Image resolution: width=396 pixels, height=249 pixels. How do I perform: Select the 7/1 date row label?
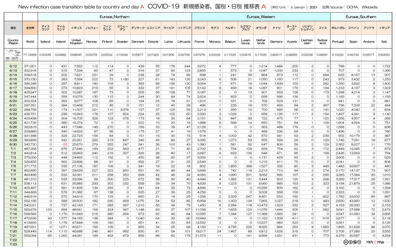point(13,149)
